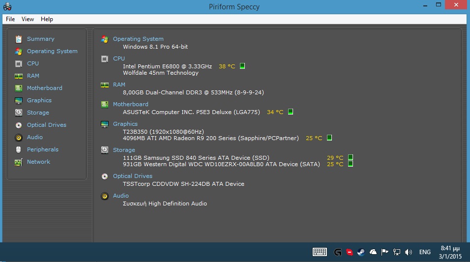Click the Graphics monitor icon in summary pane
470x262 pixels.
click(x=105, y=124)
